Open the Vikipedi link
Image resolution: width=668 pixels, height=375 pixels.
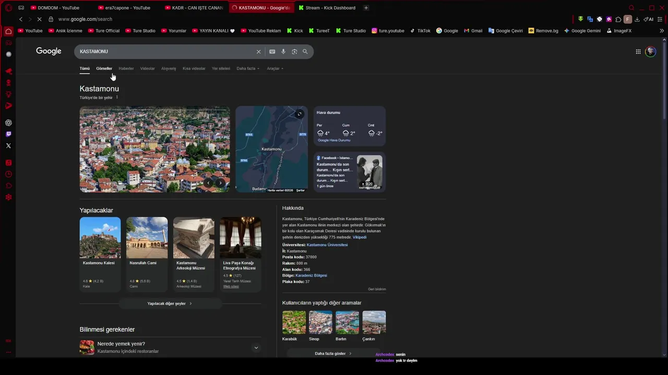[x=360, y=238]
